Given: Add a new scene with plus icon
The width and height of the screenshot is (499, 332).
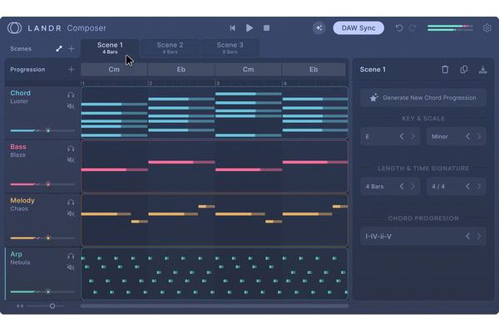Looking at the screenshot, I should tap(71, 49).
